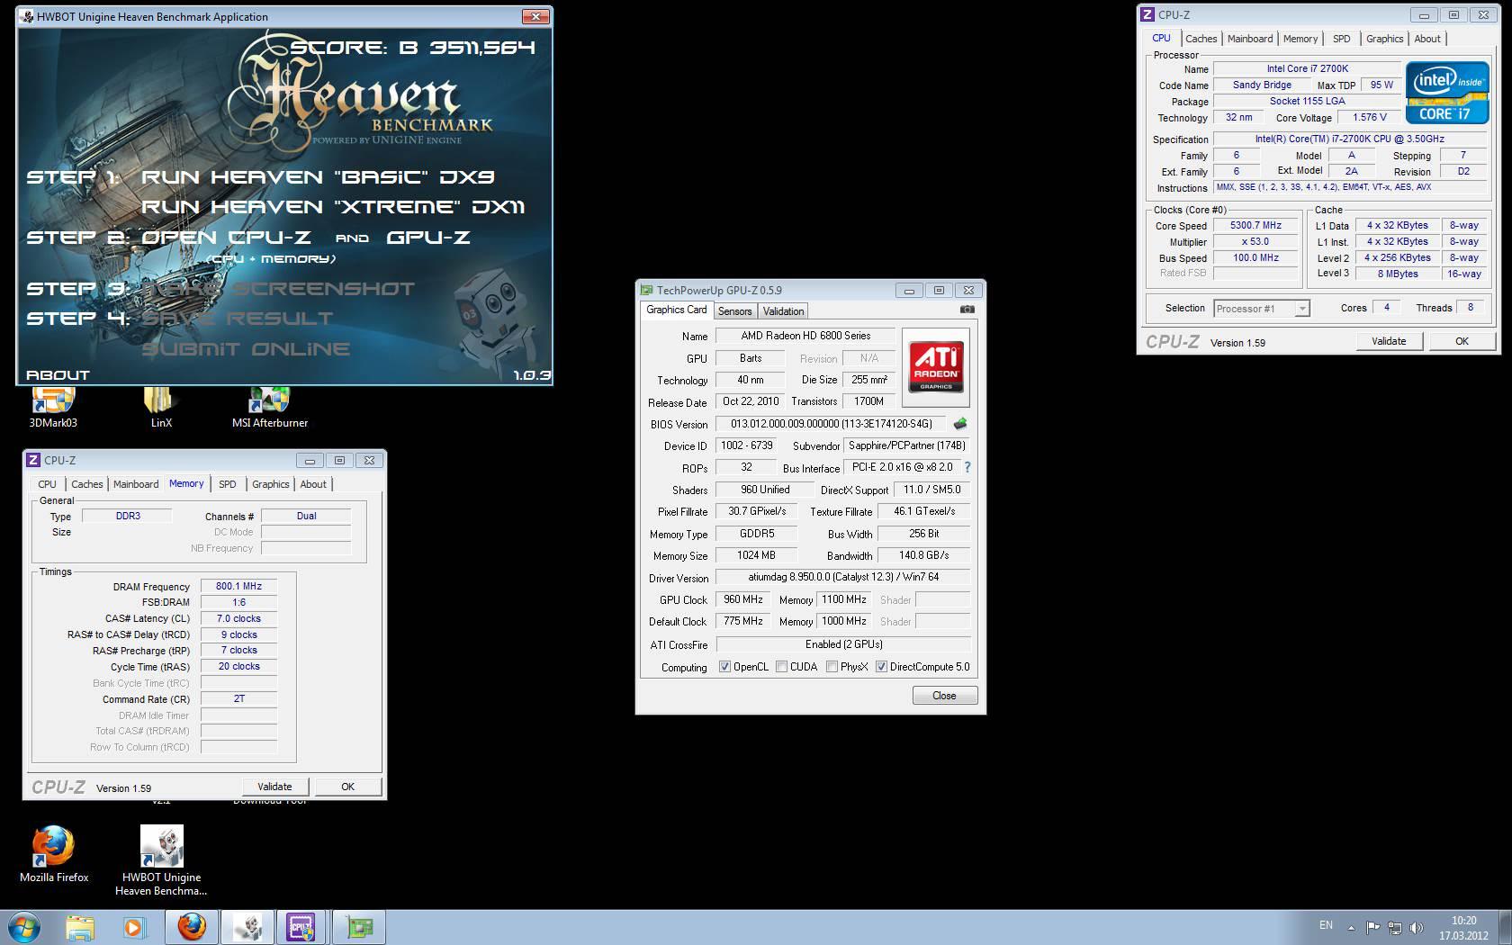
Task: Click the Core Speed value 5300.7 MHz
Action: 1255,226
